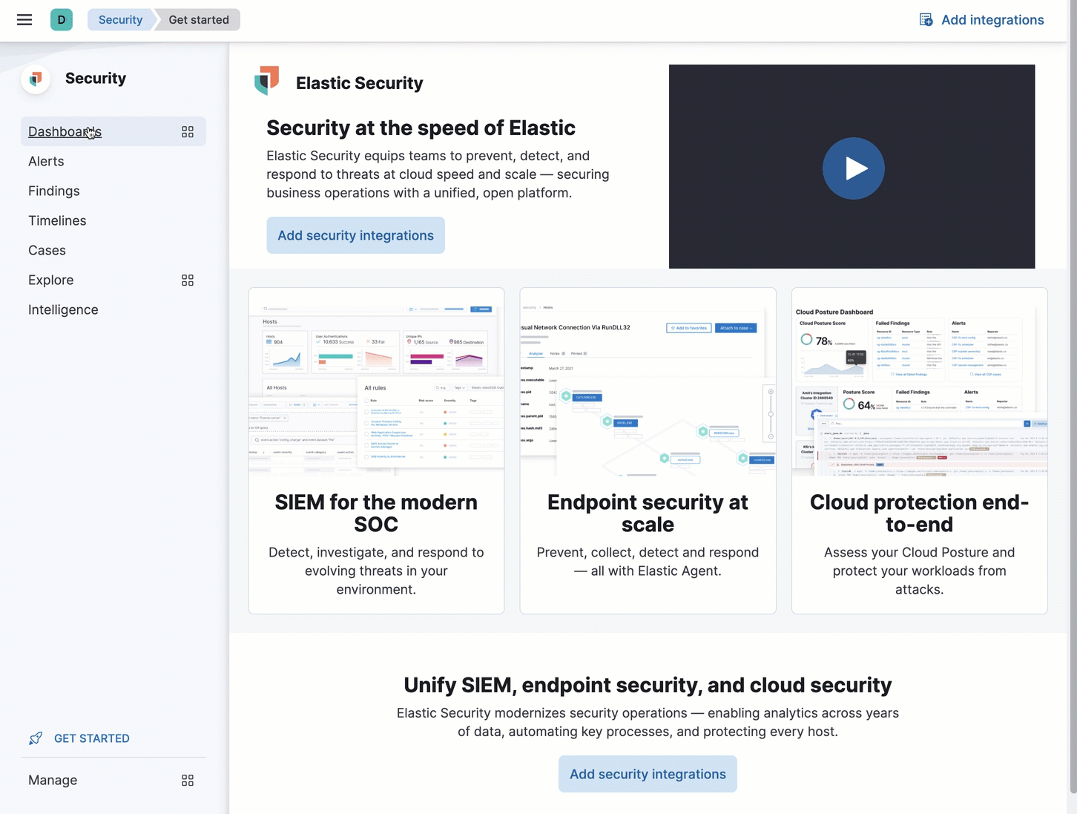
Task: Play the Elastic Security intro video
Action: [x=853, y=168]
